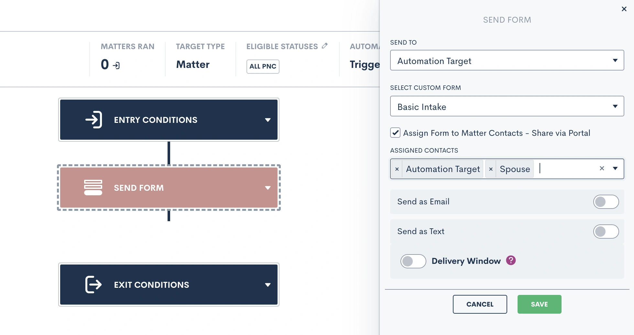The image size is (634, 335).
Task: Expand the Exit Conditions block chevron
Action: pos(268,285)
